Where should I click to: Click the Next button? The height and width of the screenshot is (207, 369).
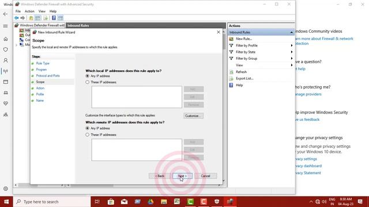(x=182, y=176)
